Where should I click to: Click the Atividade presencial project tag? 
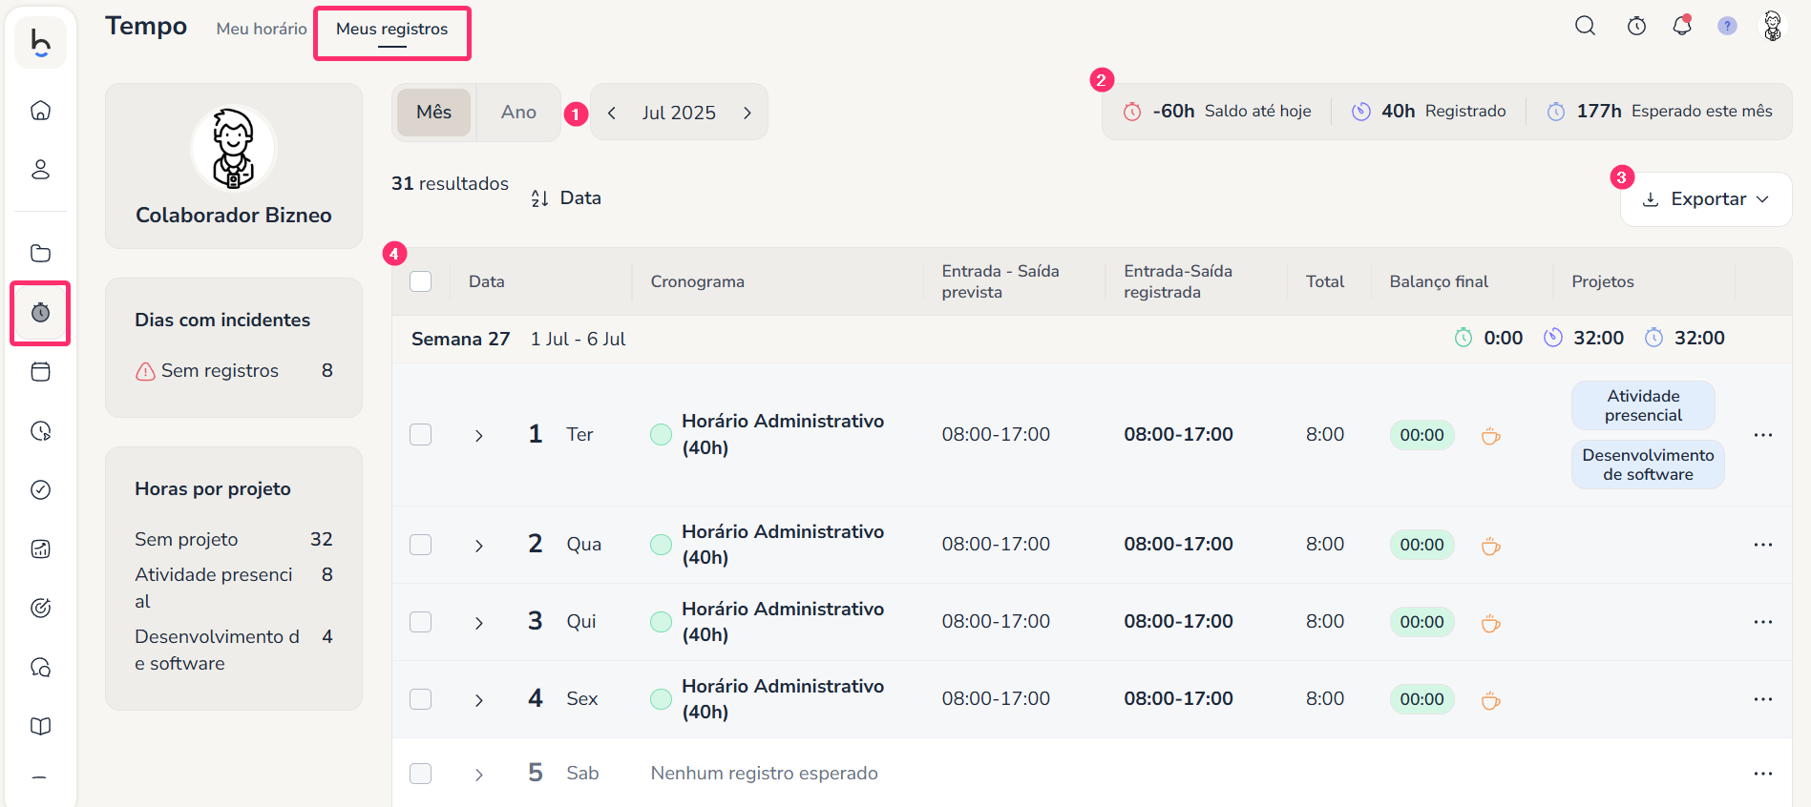click(x=1642, y=405)
